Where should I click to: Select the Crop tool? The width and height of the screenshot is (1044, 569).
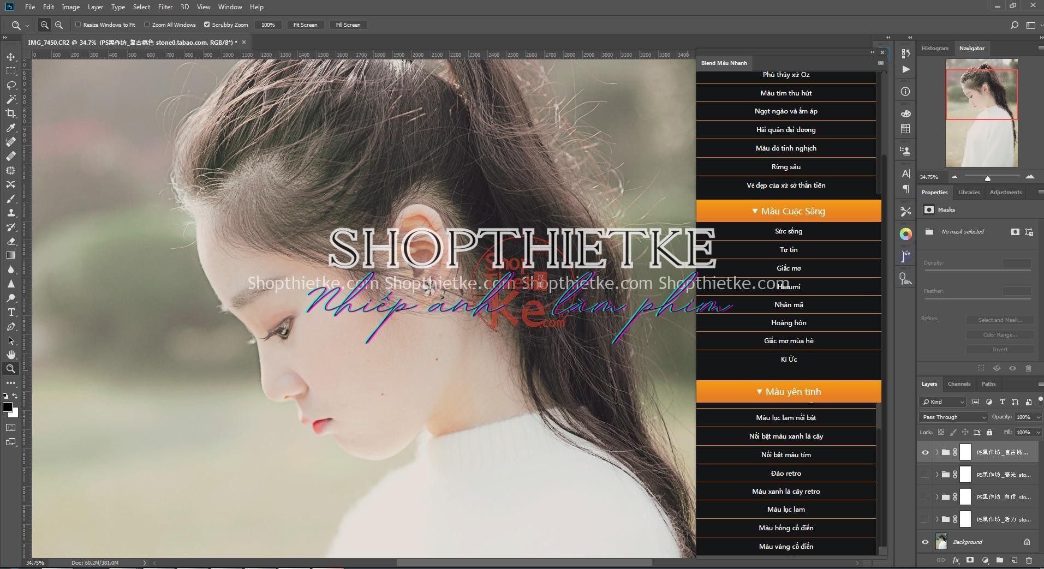[x=11, y=113]
